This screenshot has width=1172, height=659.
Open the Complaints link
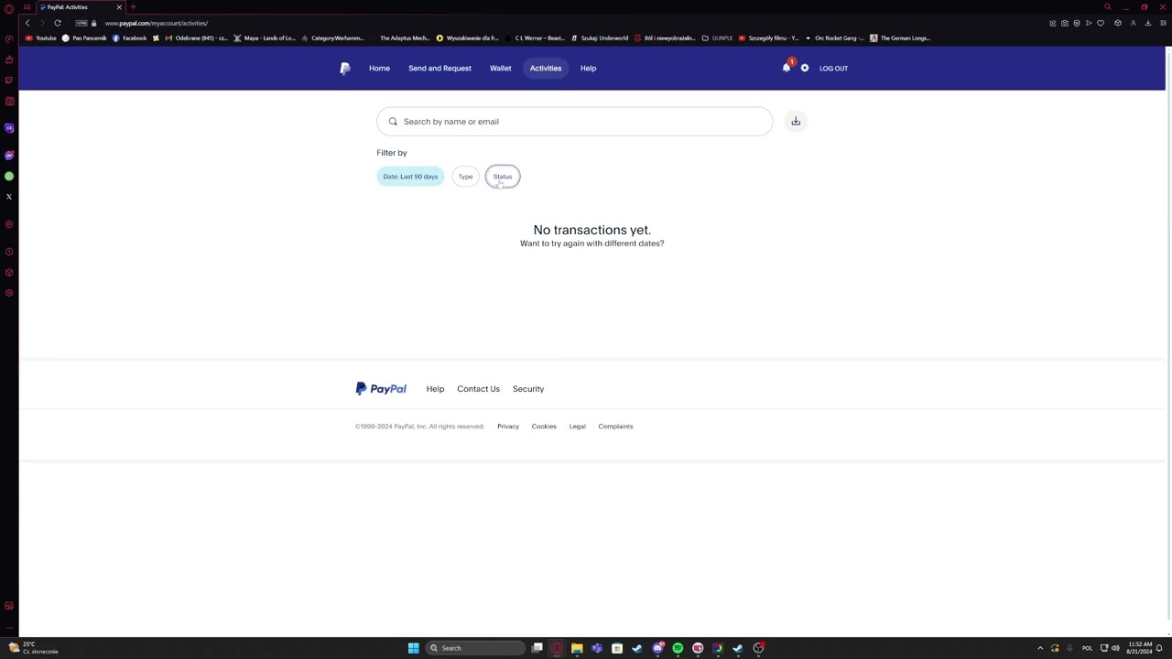[615, 427]
